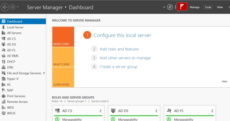
Task: Click the AD CS tile header icon
Action: tap(57, 111)
